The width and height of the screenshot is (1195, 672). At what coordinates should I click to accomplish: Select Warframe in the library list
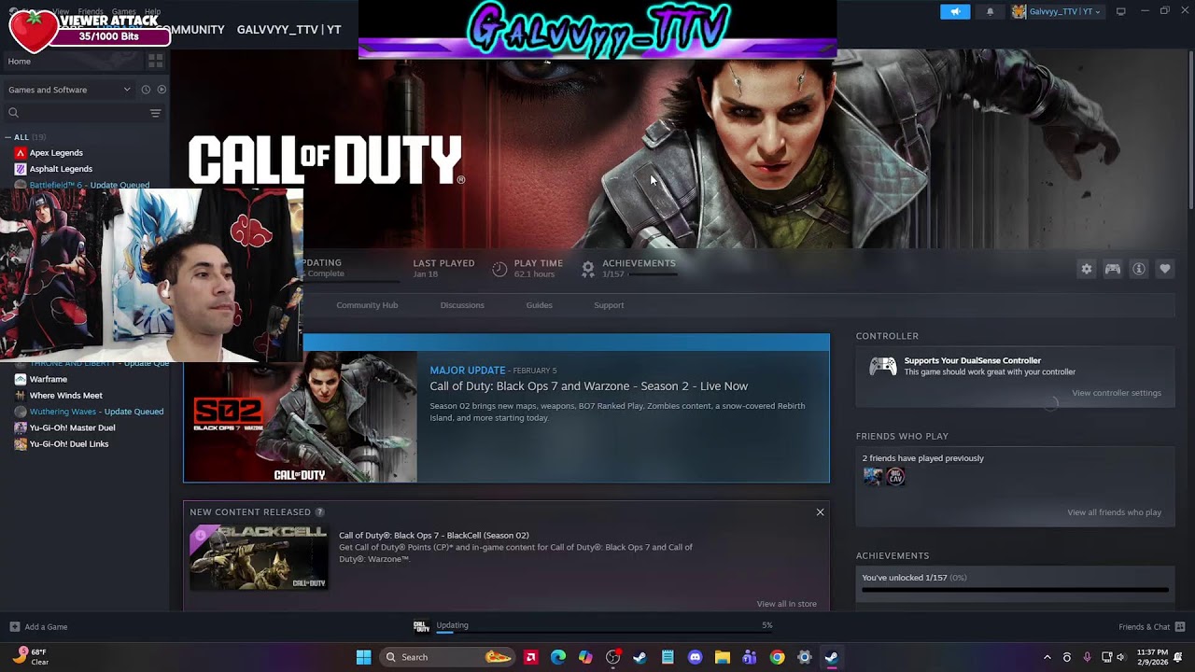[x=49, y=380]
